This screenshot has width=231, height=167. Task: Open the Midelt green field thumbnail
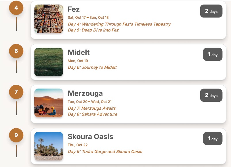click(x=49, y=62)
